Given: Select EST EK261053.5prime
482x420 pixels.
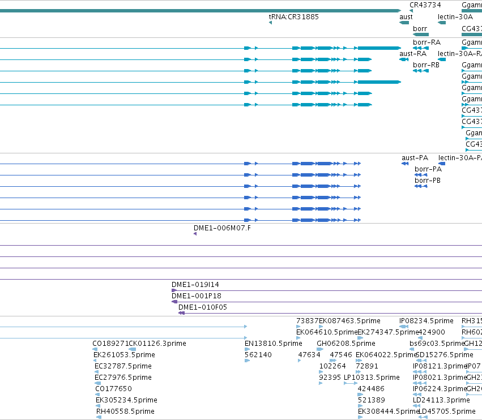Looking at the screenshot, I should point(124,355).
